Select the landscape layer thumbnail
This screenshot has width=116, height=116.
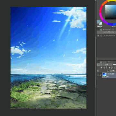(104, 75)
